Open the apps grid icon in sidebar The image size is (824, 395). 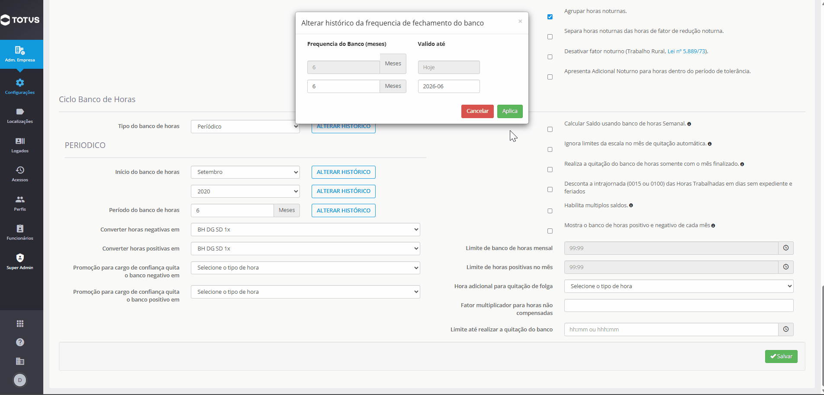(x=20, y=324)
